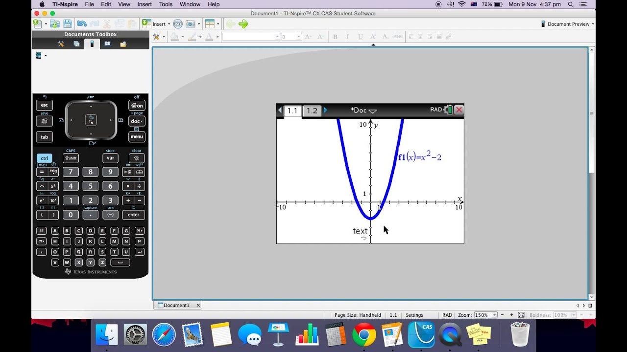627x352 pixels.
Task: Click the templates key beside 9
Action: (127, 172)
